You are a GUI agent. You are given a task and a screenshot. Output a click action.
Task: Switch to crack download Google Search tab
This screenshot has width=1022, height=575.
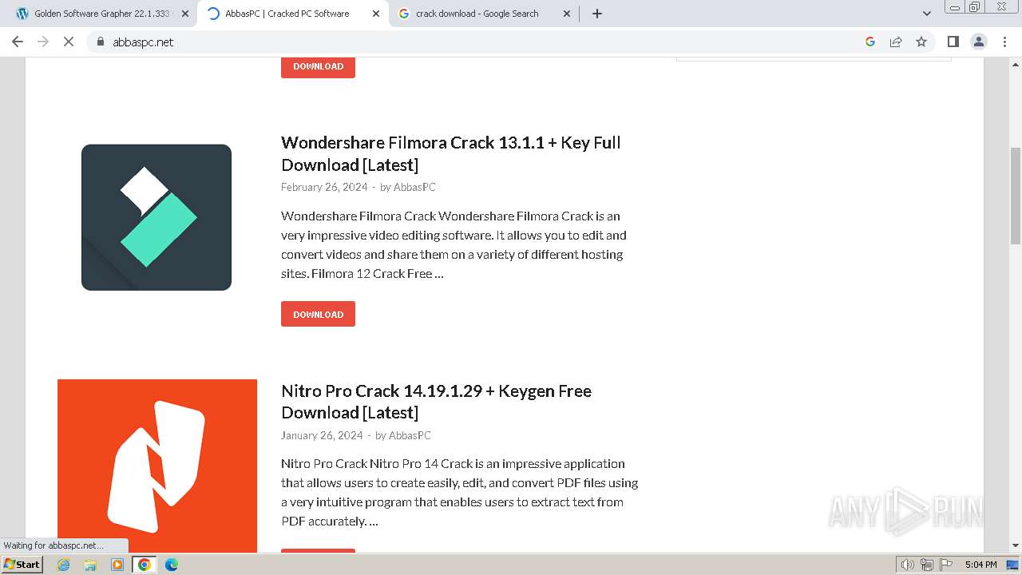click(x=484, y=14)
